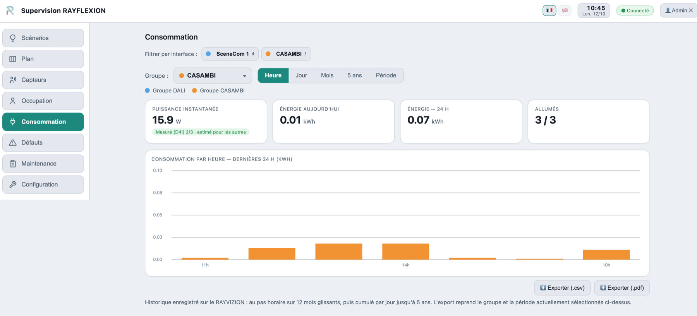
Task: Switch language to French flag
Action: point(549,10)
